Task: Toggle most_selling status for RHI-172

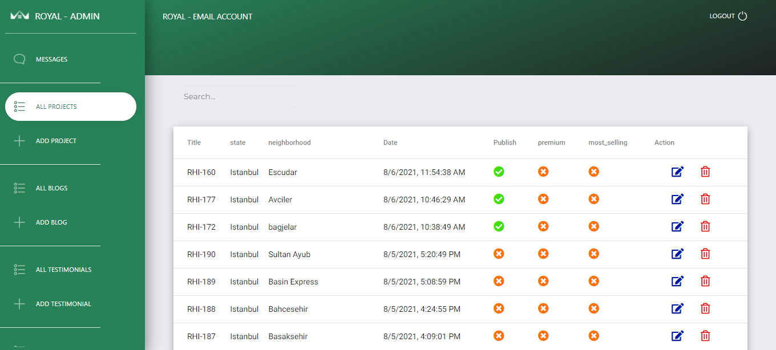Action: pos(593,226)
